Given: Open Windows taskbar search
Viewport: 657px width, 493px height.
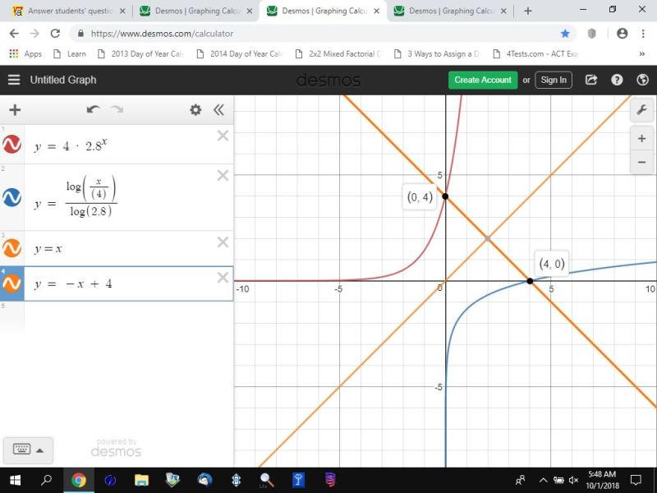Looking at the screenshot, I should (47, 481).
